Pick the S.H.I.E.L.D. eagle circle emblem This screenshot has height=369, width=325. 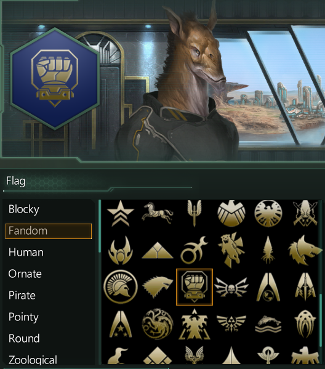click(x=268, y=213)
